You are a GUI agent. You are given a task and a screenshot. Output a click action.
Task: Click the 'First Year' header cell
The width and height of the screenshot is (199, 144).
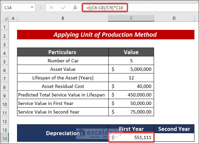click(131, 129)
